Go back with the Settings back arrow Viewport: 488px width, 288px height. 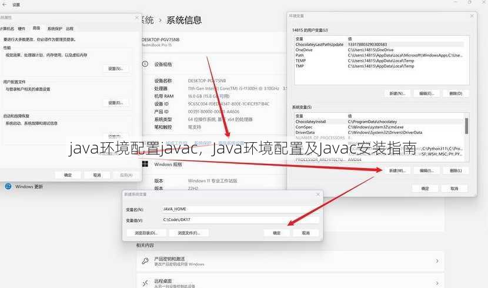(x=4, y=4)
